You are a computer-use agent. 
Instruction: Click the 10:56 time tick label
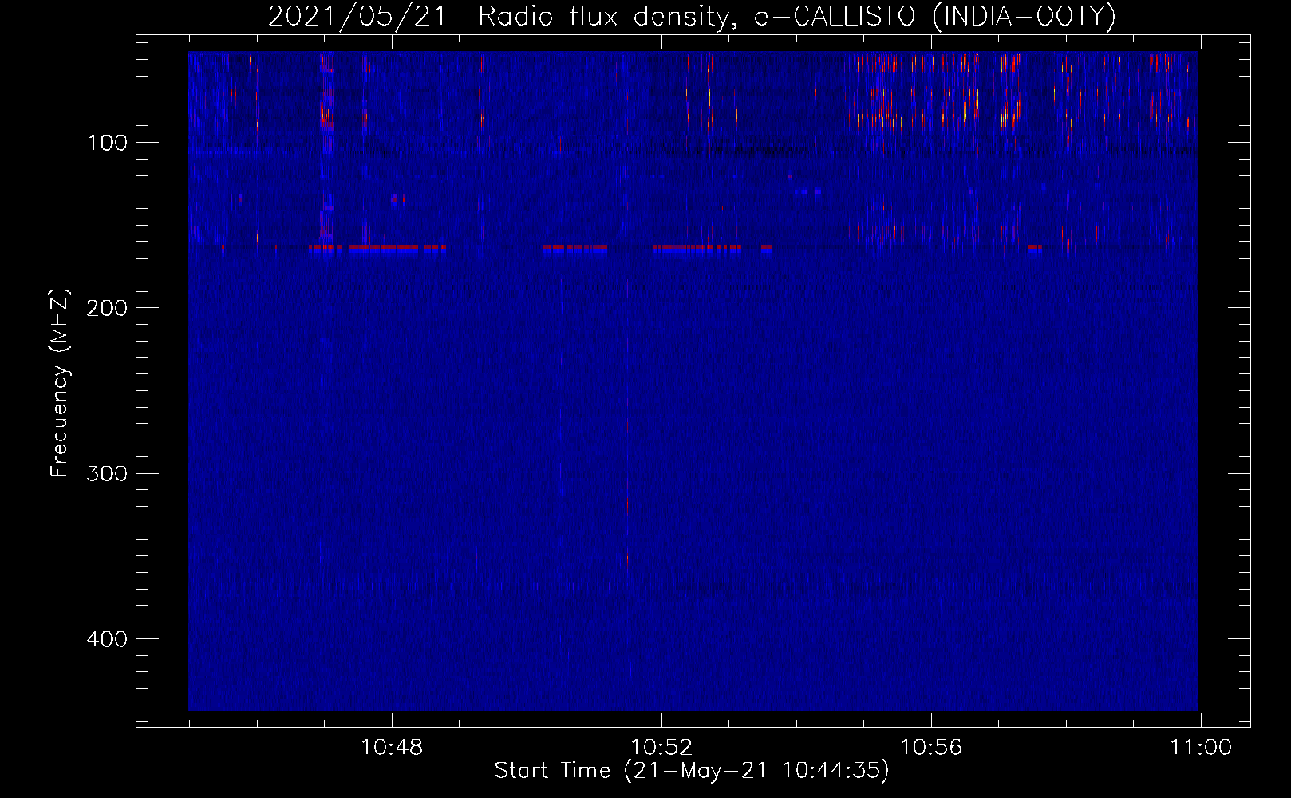point(931,748)
